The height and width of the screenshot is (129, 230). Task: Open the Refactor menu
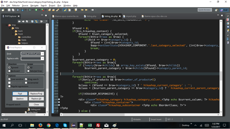click(x=16, y=6)
